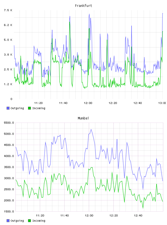Click the 7.5 K label on Frankfurt axis

coord(8,10)
